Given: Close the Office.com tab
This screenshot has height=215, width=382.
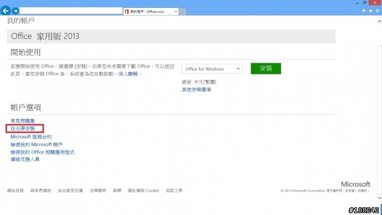Looking at the screenshot, I should [x=175, y=11].
